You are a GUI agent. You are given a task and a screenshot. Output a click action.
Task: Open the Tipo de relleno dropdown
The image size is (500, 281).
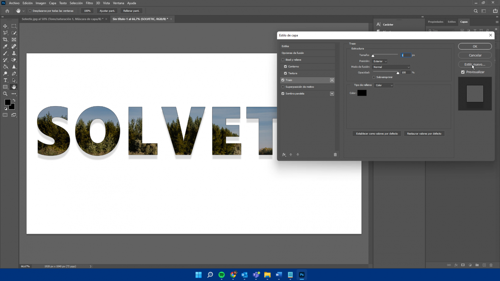[x=384, y=85]
